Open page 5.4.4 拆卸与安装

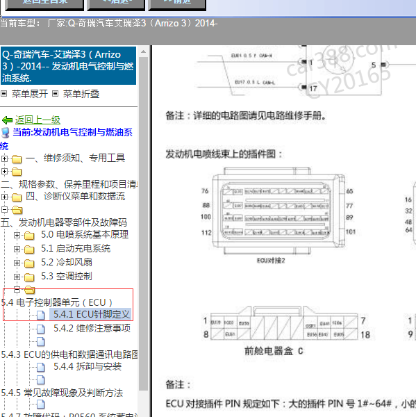(88, 366)
